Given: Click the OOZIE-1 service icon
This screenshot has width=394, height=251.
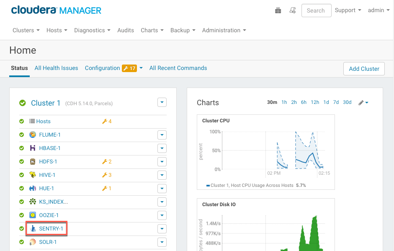Looking at the screenshot, I should coord(33,215).
